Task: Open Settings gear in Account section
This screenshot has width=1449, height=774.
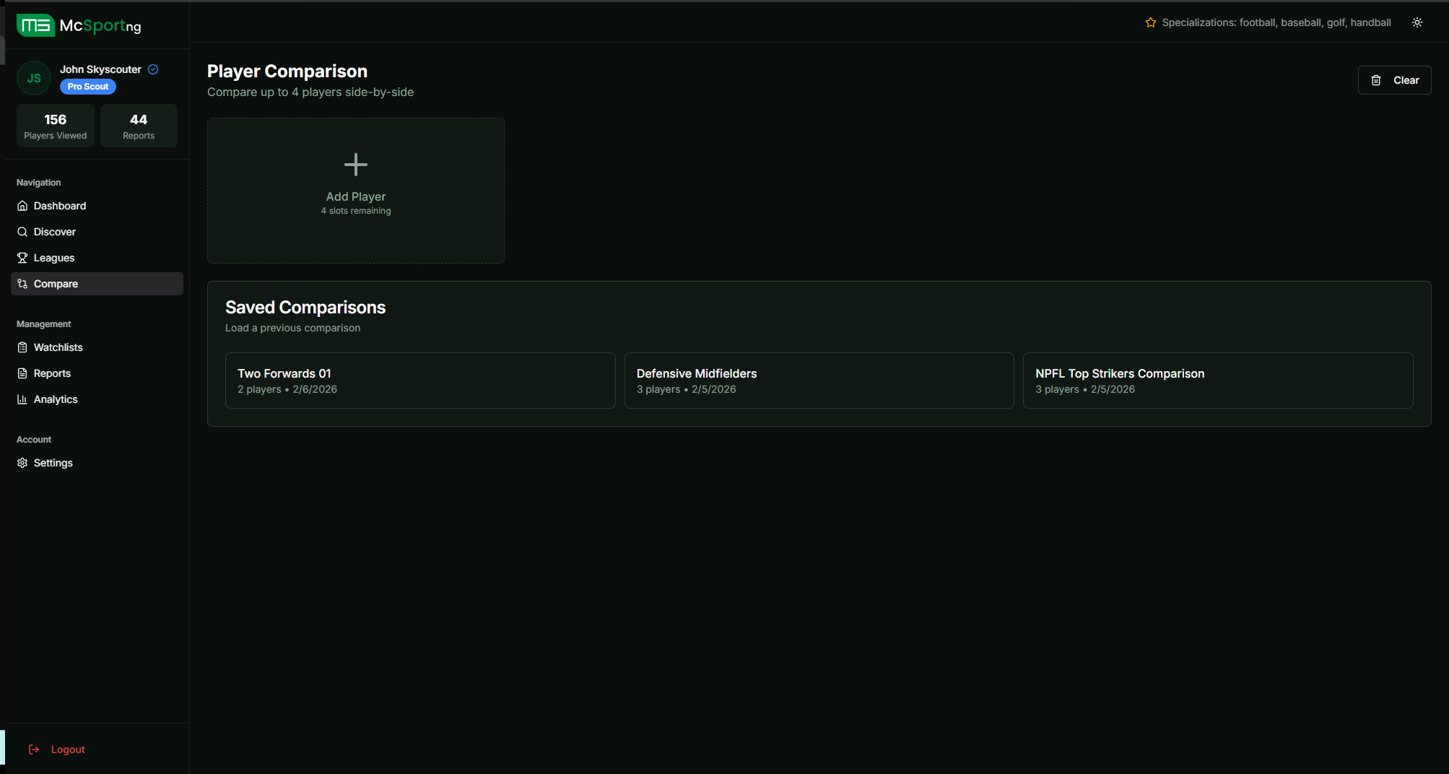Action: [53, 463]
